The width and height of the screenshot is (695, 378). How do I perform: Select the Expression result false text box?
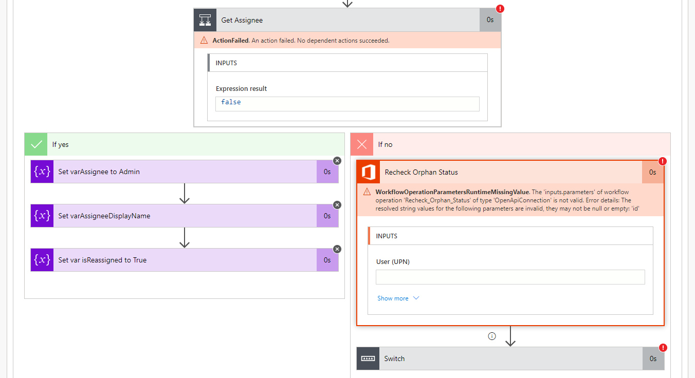(x=347, y=103)
